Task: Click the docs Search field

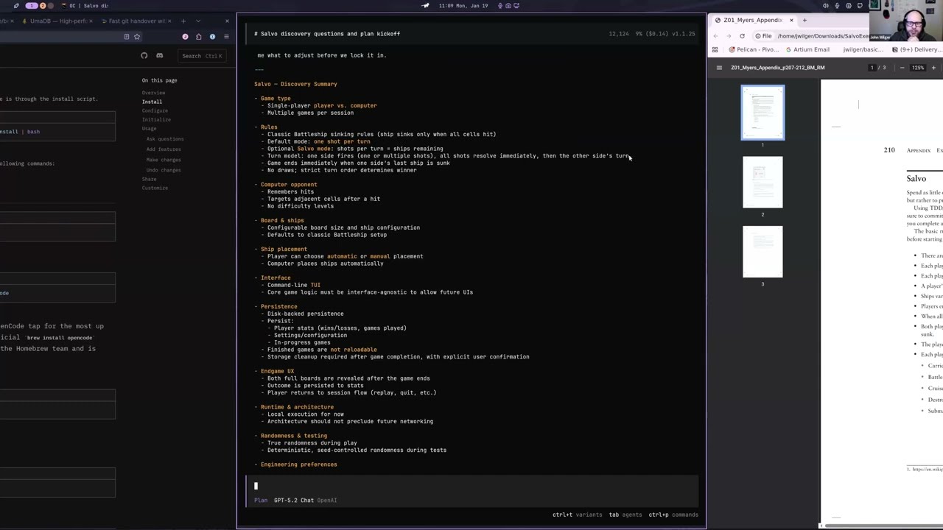Action: [x=202, y=56]
